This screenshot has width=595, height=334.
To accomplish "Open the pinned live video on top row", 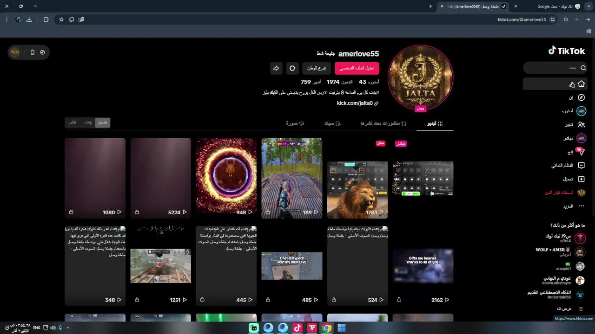I will pyautogui.click(x=423, y=178).
